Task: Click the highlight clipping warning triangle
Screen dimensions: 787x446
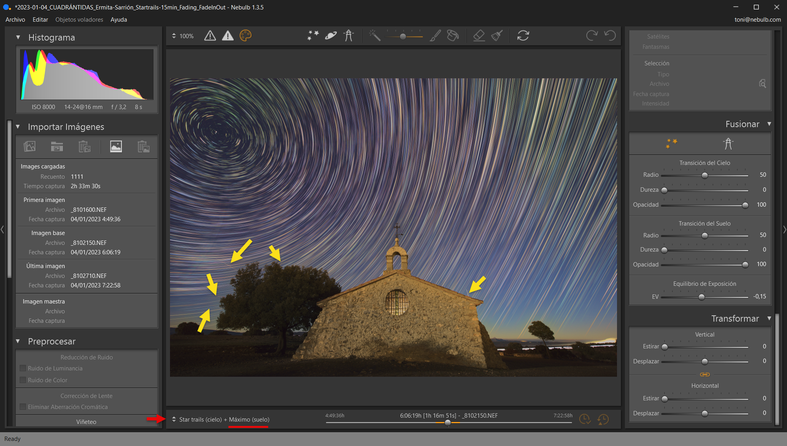Action: pyautogui.click(x=227, y=36)
